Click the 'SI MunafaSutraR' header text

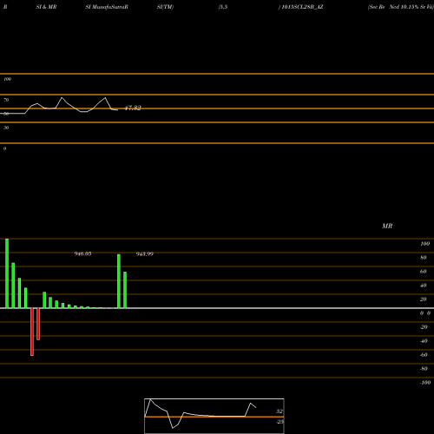(x=107, y=7)
